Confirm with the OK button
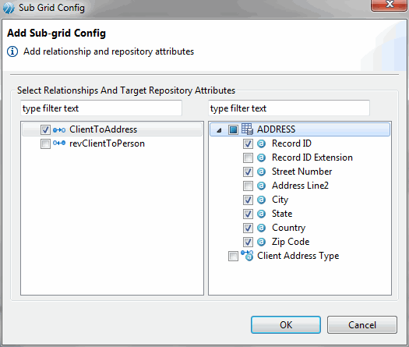Image resolution: width=409 pixels, height=347 pixels. tap(286, 325)
